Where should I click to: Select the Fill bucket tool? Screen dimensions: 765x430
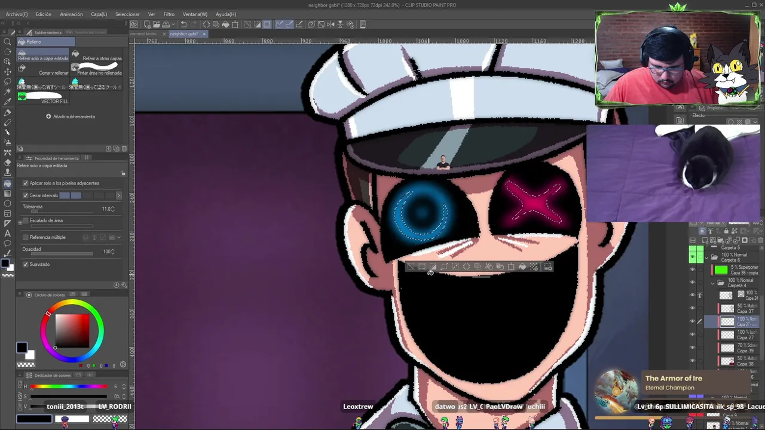[x=8, y=183]
